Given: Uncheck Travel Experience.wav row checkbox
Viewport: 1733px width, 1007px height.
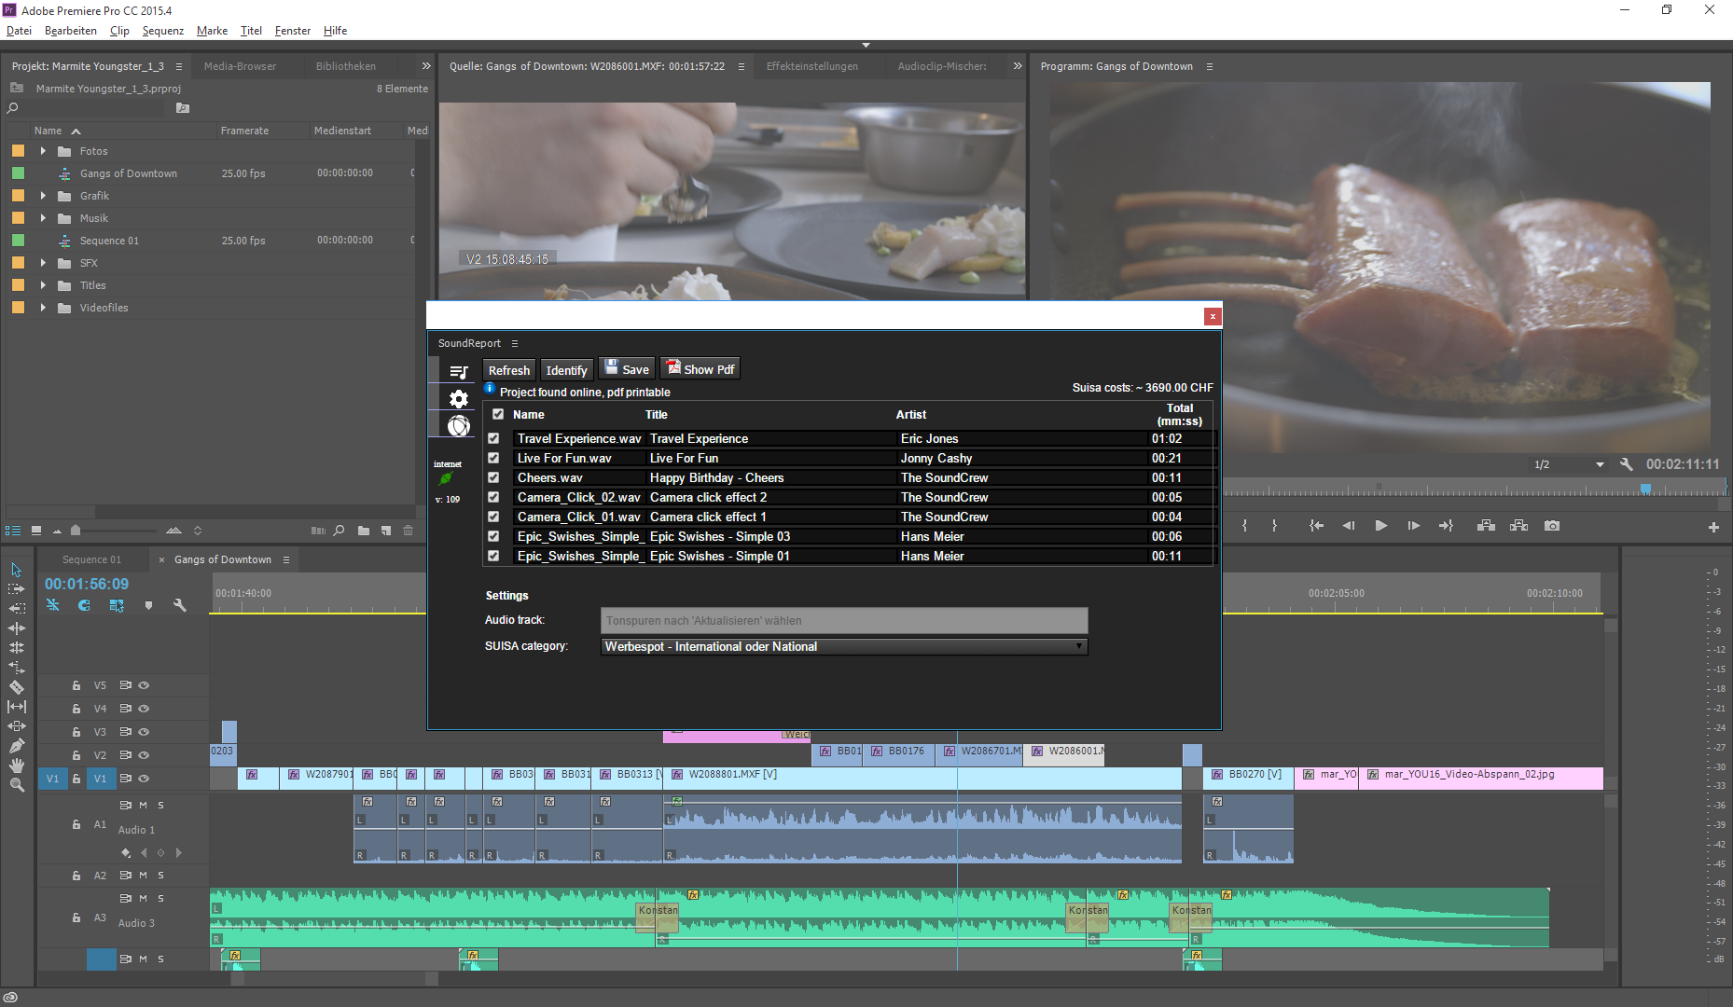Looking at the screenshot, I should click(493, 438).
